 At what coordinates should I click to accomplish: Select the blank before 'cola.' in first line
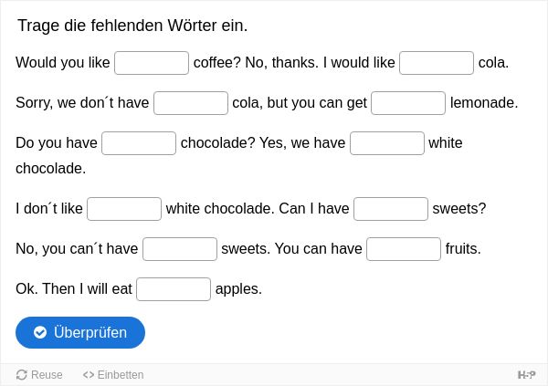click(x=437, y=63)
